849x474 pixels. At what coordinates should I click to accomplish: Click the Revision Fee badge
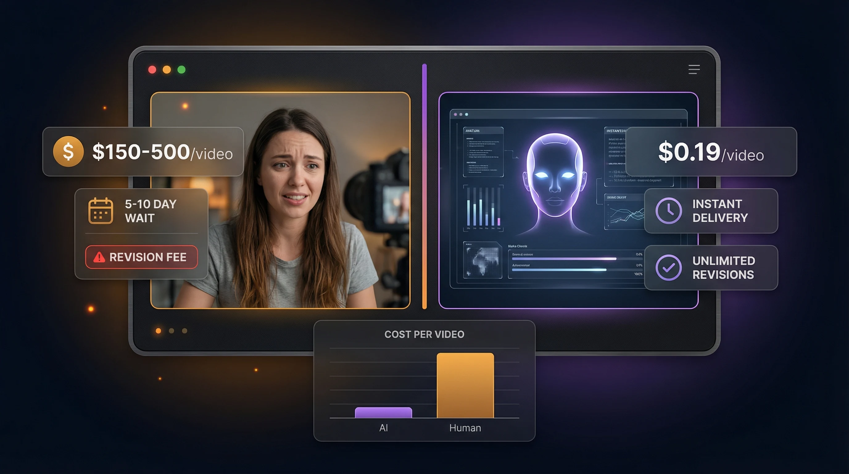point(141,257)
